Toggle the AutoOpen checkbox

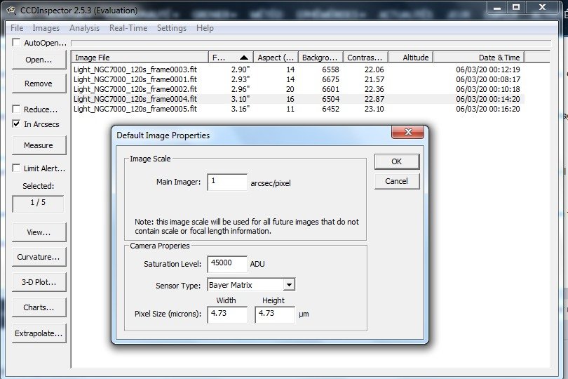coord(16,42)
